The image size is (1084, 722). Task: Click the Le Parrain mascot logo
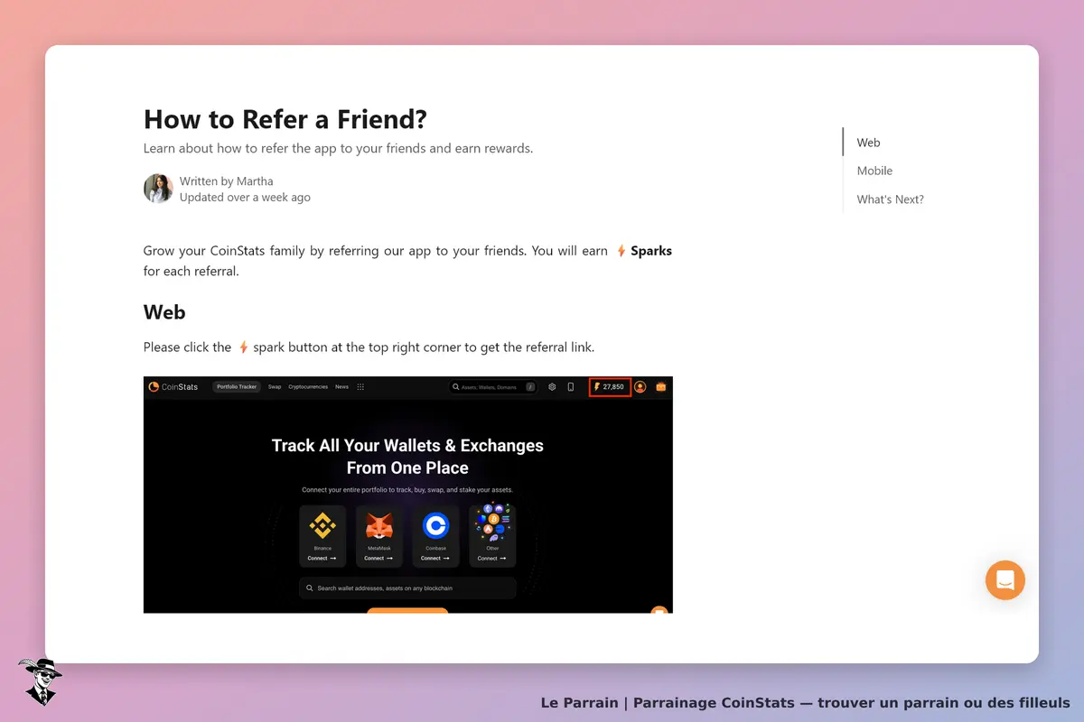(x=39, y=681)
